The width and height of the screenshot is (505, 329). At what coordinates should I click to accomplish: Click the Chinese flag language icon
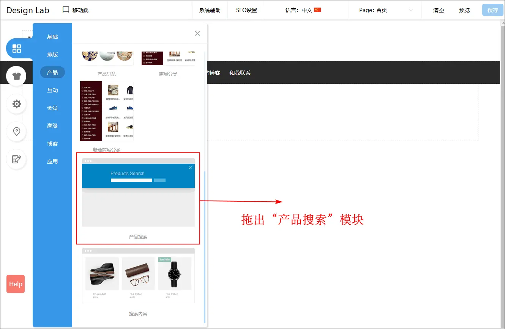click(x=317, y=10)
